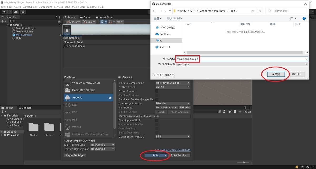
Task: Hide folders in the save dialog
Action: pyautogui.click(x=163, y=75)
